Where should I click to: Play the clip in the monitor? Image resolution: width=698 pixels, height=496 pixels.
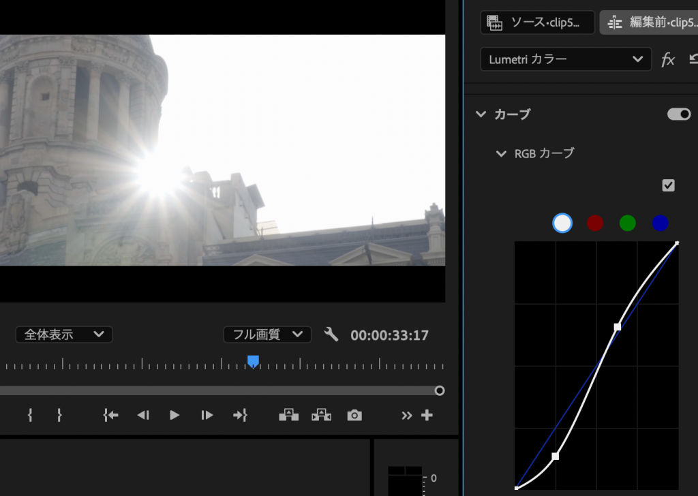pos(174,415)
